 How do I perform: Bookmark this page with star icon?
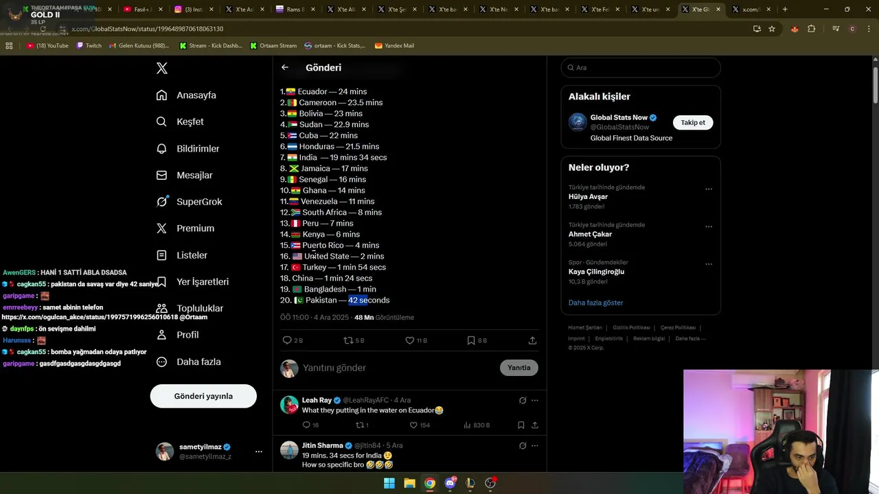[772, 29]
